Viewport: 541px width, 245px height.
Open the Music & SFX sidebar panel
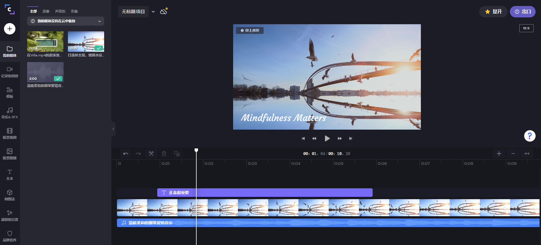(10, 113)
